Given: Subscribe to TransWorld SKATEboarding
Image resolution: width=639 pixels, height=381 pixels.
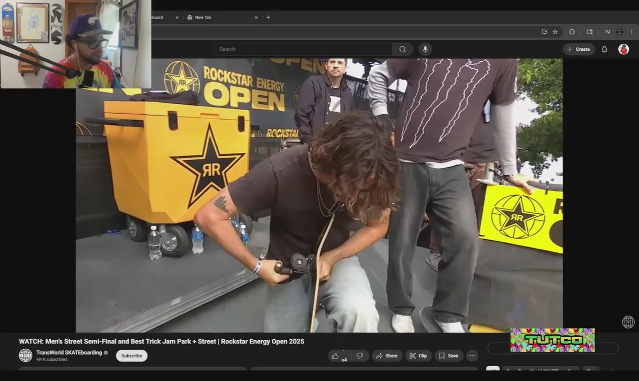Looking at the screenshot, I should (x=131, y=356).
